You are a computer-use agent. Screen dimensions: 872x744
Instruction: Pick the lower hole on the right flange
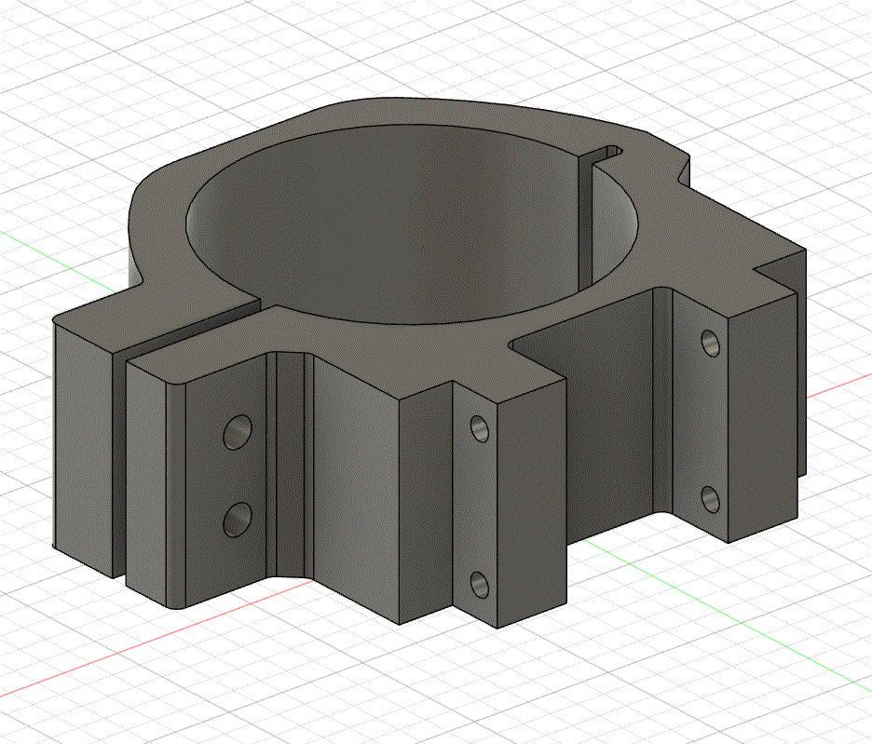(710, 499)
